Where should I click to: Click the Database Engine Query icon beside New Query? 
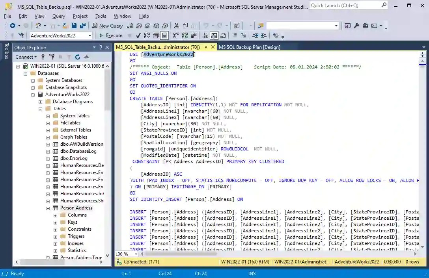pyautogui.click(x=130, y=26)
